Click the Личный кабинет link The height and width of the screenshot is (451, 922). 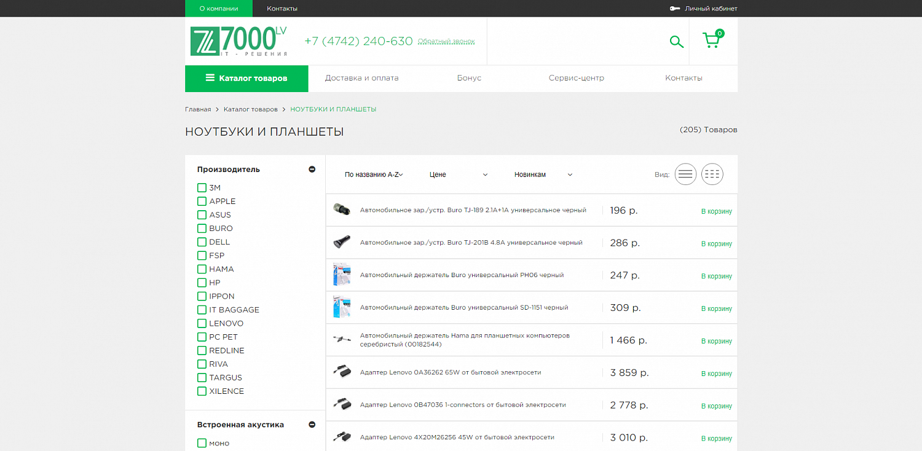711,9
